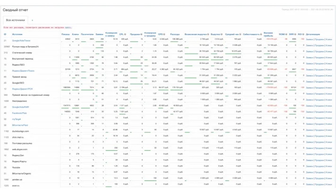
Task: Open the schedule link in the red notice
Action: click(68, 27)
